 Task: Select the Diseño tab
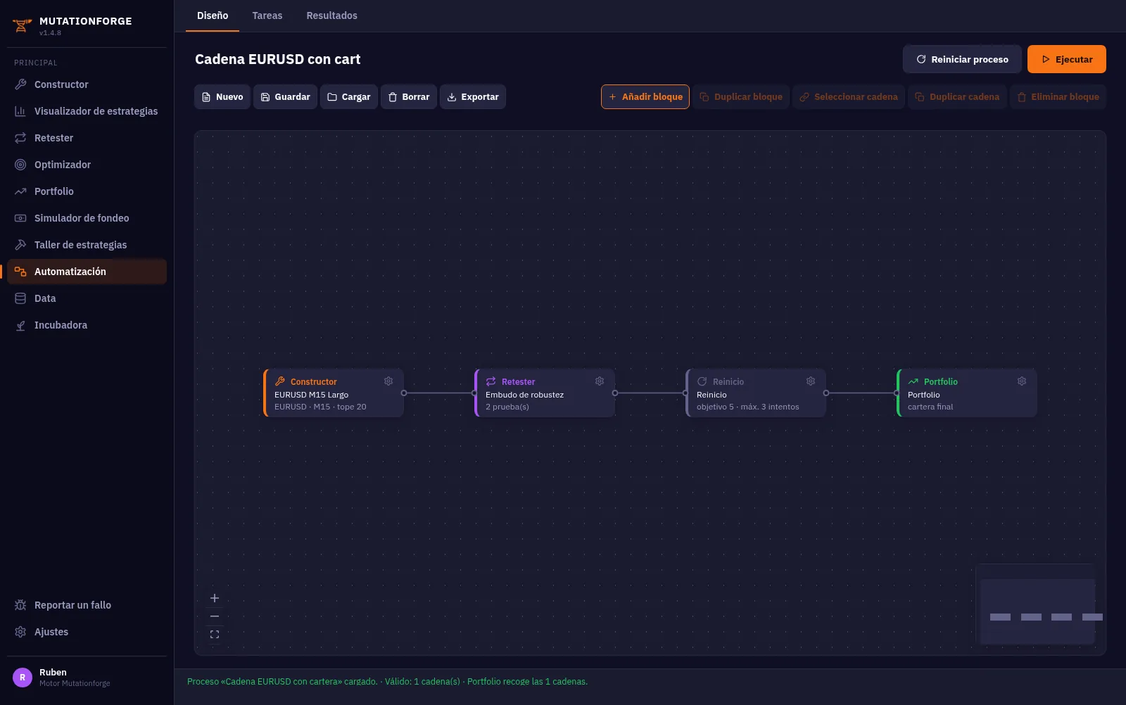click(x=213, y=15)
